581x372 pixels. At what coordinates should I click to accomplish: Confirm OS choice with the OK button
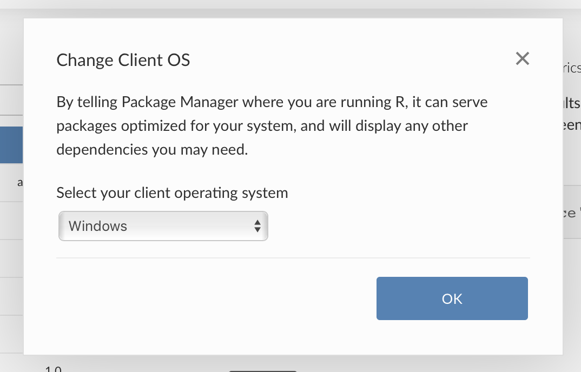tap(452, 298)
